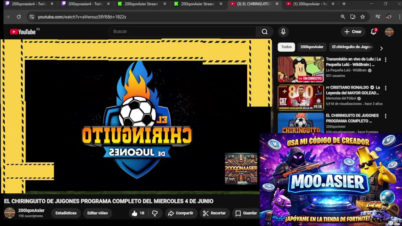Click the dislike thumbs-down icon

pyautogui.click(x=155, y=213)
